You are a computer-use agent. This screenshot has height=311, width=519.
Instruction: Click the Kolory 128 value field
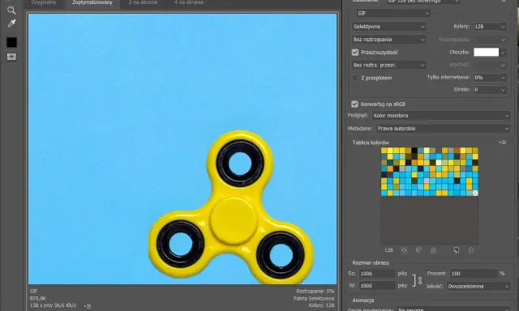(x=486, y=27)
